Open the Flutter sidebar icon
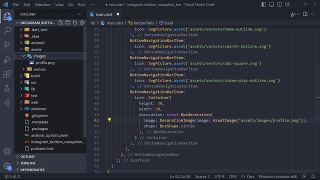This screenshot has width=320, height=180. 7,103
